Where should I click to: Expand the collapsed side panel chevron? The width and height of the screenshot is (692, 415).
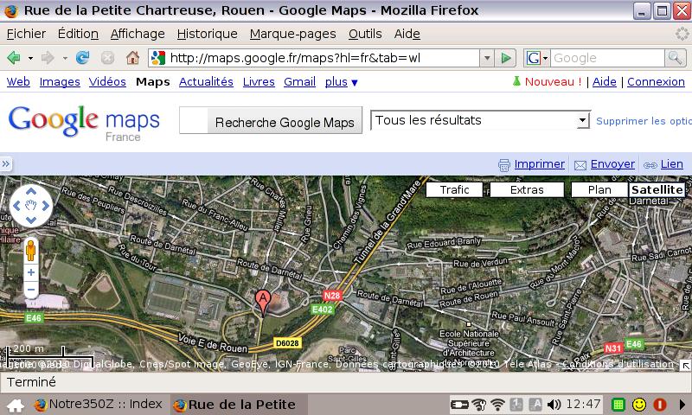6,164
